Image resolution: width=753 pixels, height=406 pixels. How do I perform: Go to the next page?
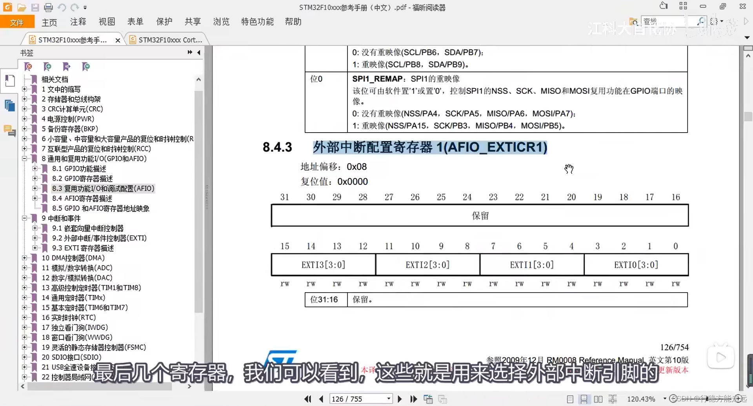click(x=400, y=399)
